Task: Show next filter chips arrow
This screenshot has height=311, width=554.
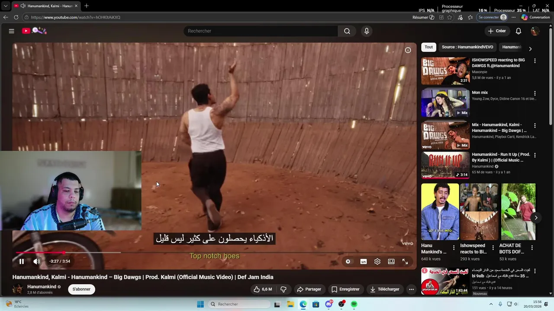Action: pos(530,49)
